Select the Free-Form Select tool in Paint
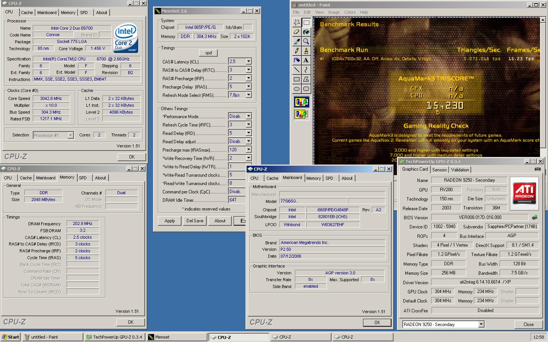 click(x=296, y=22)
